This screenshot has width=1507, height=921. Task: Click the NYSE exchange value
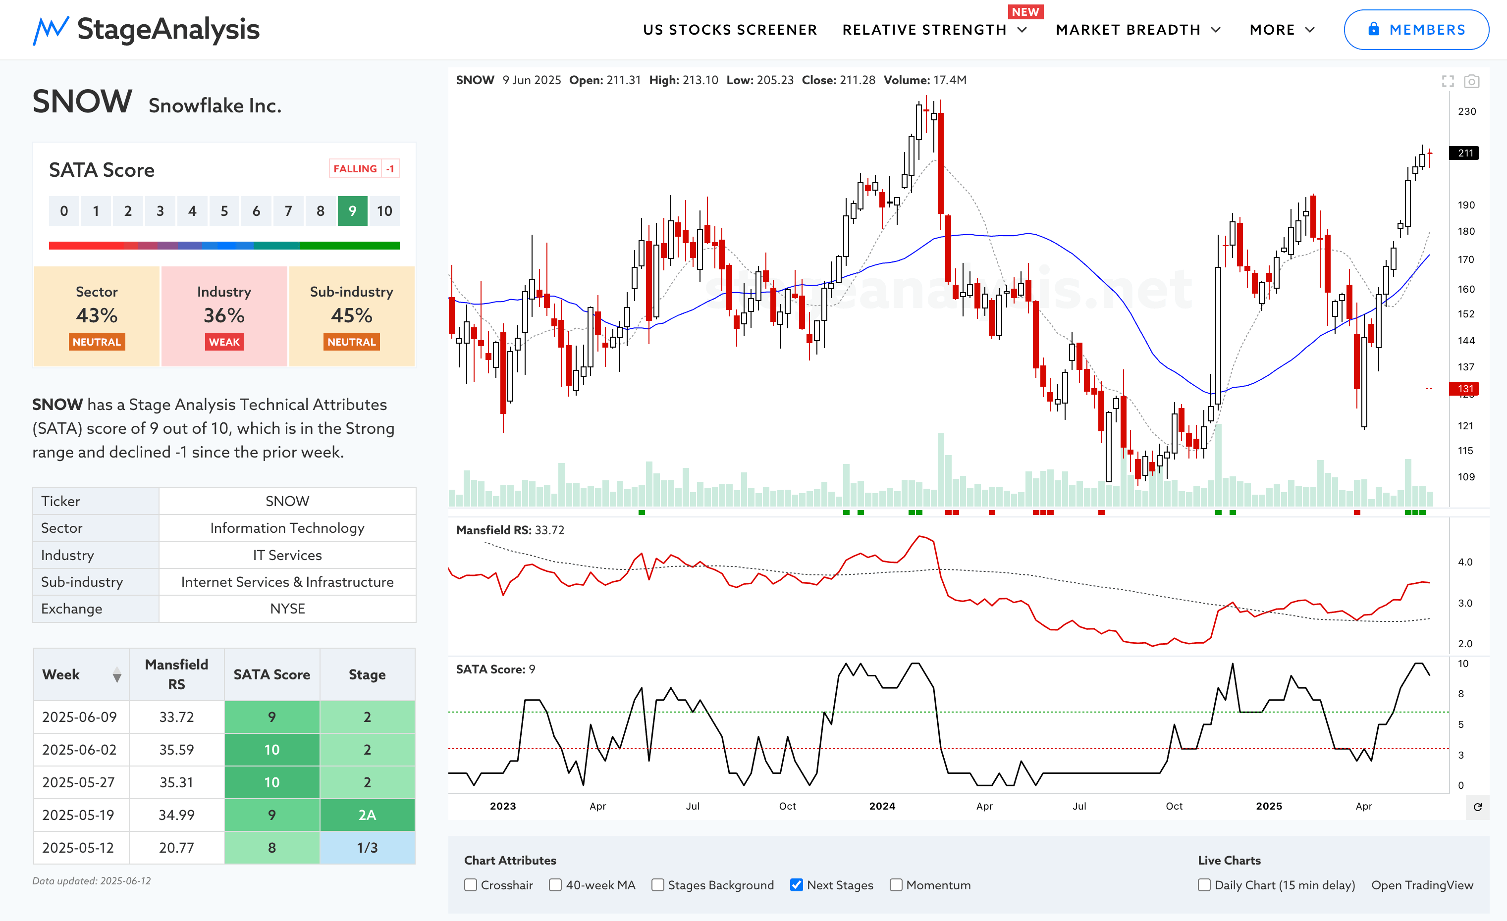click(287, 609)
